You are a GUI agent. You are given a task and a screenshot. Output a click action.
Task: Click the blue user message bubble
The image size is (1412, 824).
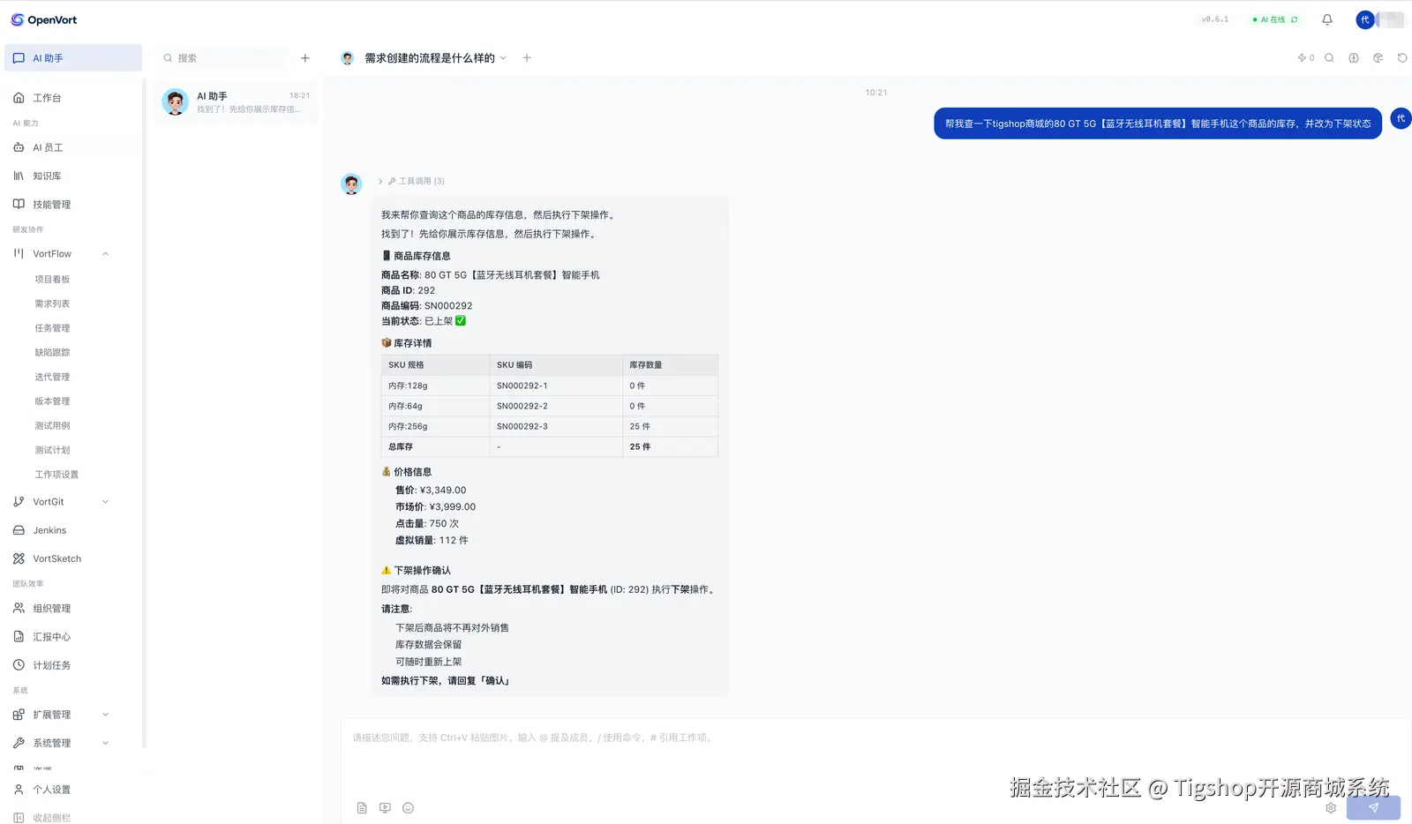pyautogui.click(x=1158, y=124)
